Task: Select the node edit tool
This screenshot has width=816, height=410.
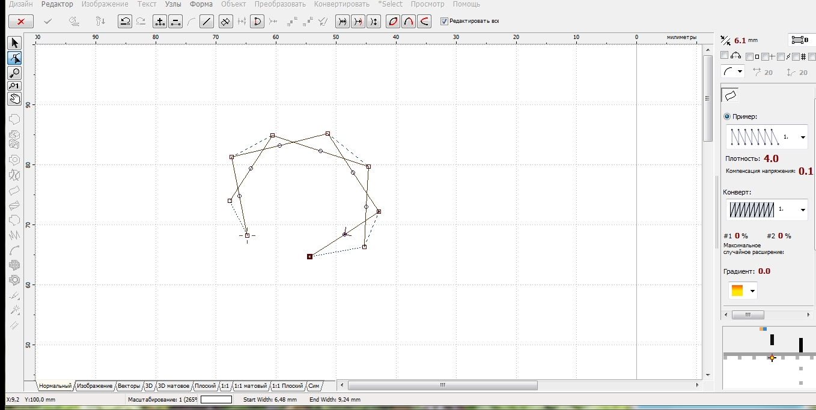Action: 14,58
